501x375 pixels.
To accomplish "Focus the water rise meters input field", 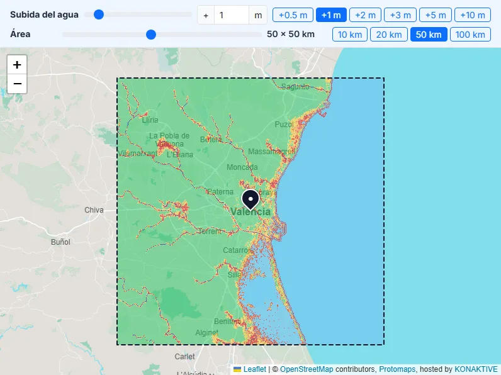I will (232, 15).
